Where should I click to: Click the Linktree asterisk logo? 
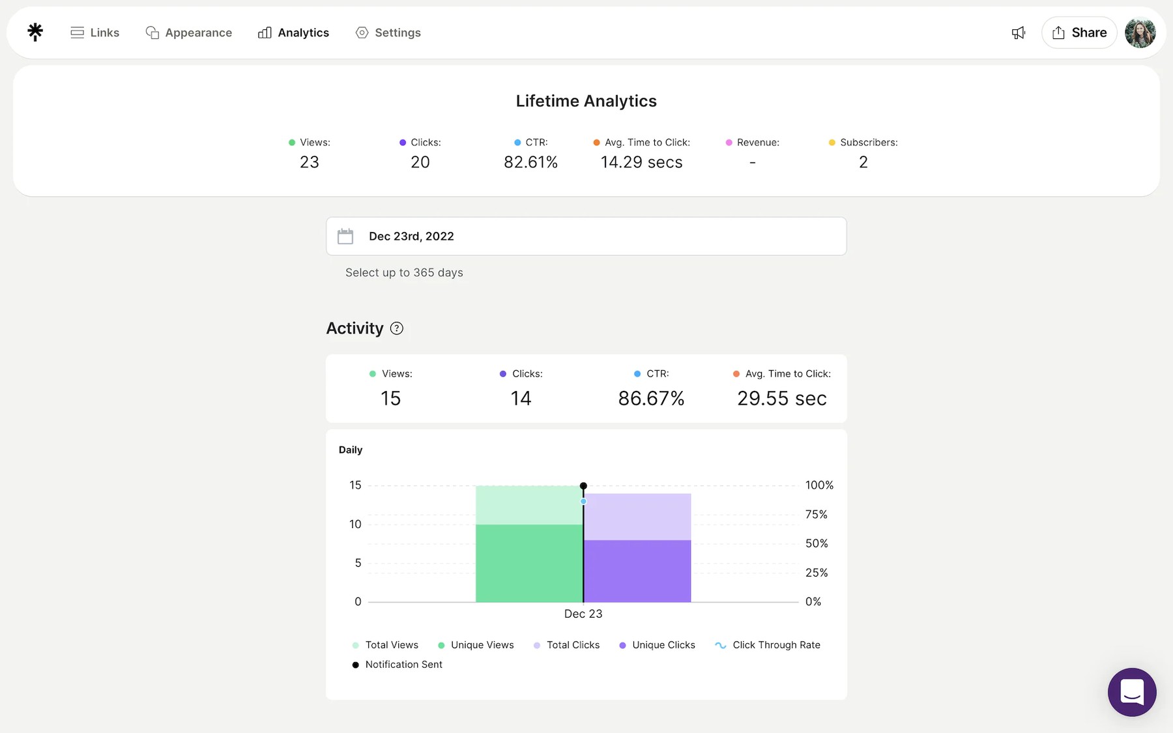[35, 31]
